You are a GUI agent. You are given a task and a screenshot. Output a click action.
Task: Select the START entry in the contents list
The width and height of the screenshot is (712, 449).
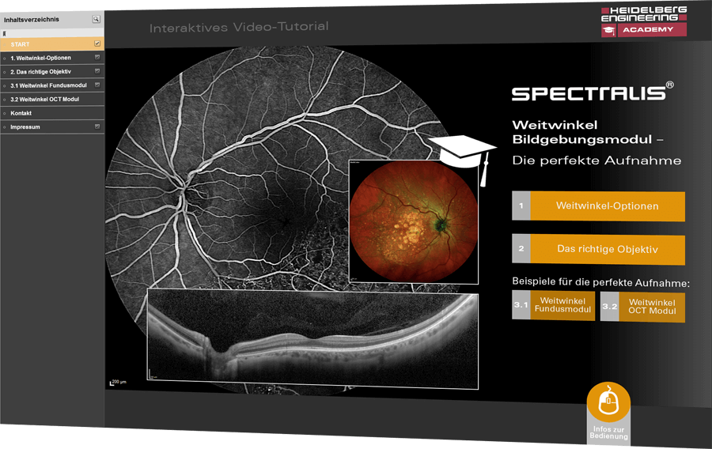point(21,44)
